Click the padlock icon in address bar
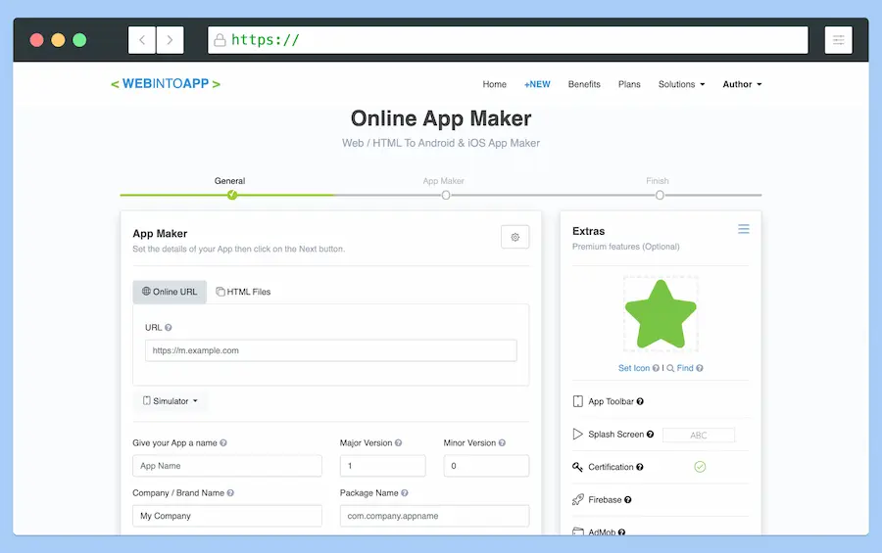The height and width of the screenshot is (553, 882). [x=220, y=40]
